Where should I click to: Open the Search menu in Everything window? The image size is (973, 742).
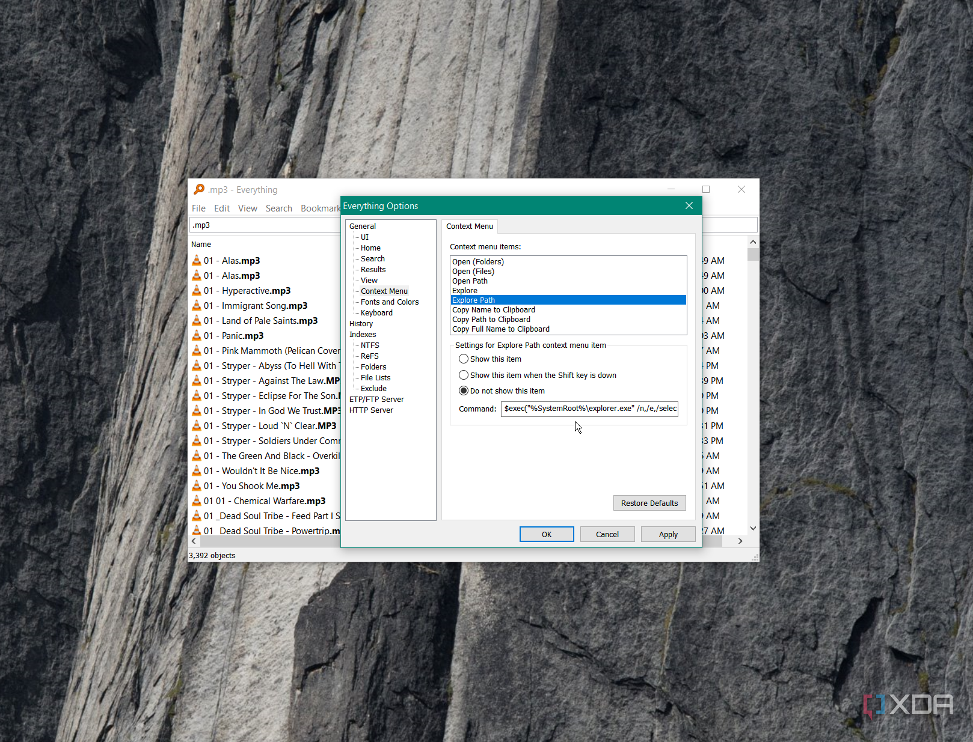point(279,208)
